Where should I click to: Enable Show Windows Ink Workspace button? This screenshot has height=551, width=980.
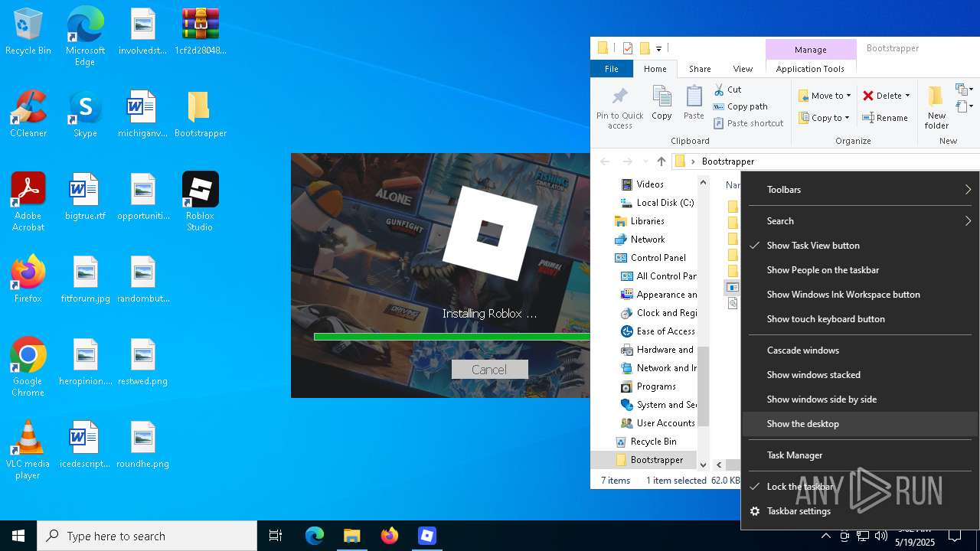[861, 295]
